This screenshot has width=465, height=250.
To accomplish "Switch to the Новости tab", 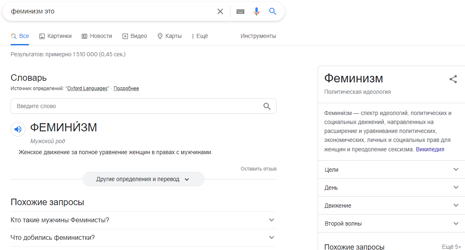I will [x=97, y=36].
